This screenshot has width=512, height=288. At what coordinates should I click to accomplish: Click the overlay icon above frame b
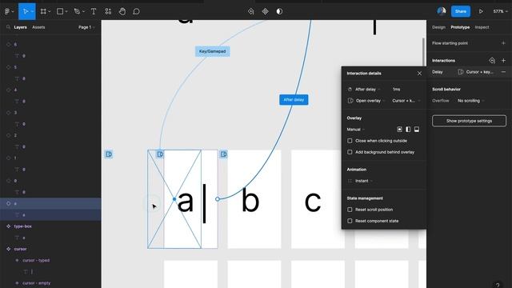pos(223,154)
